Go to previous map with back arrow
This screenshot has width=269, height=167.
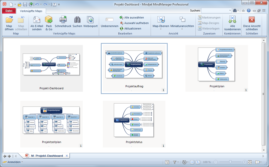pyautogui.click(x=5, y=156)
